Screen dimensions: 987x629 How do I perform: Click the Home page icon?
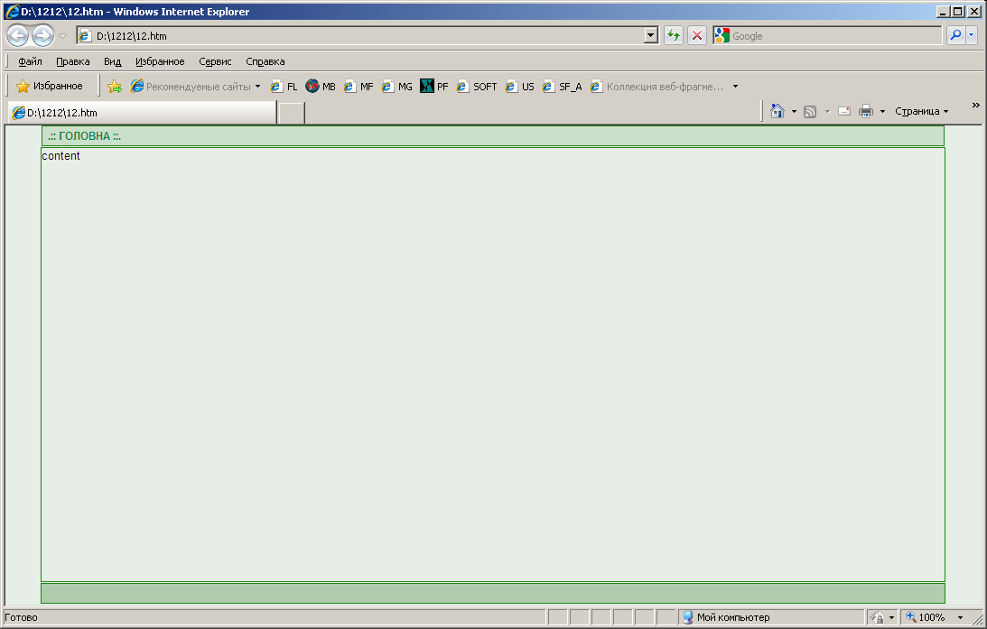[777, 111]
